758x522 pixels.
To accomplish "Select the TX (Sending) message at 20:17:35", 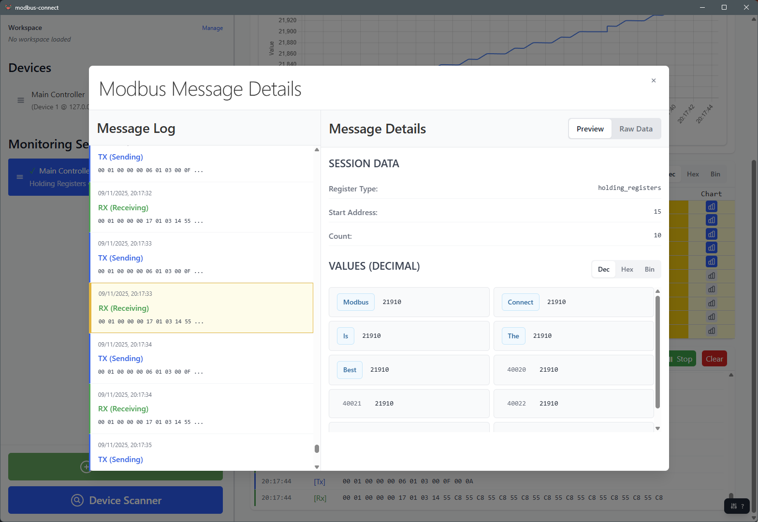I will [202, 452].
